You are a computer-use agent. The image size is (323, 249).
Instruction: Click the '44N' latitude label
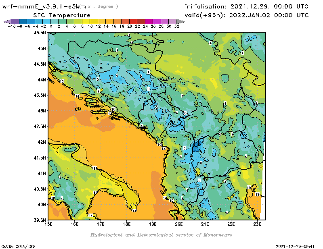[x=42, y=79]
